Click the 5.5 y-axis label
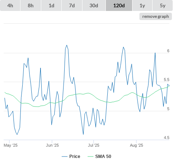The height and width of the screenshot is (166, 173). point(166,80)
